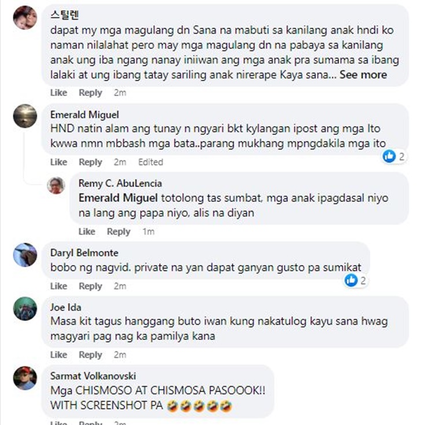Screen dimensions: 434x425
Task: Reply to Remy C. AbuLencia's comment
Action: [119, 232]
